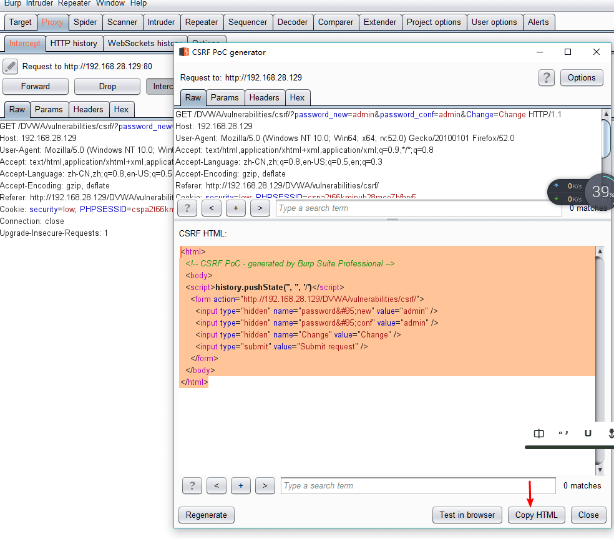Open the User options tab
This screenshot has height=539, width=614.
495,22
